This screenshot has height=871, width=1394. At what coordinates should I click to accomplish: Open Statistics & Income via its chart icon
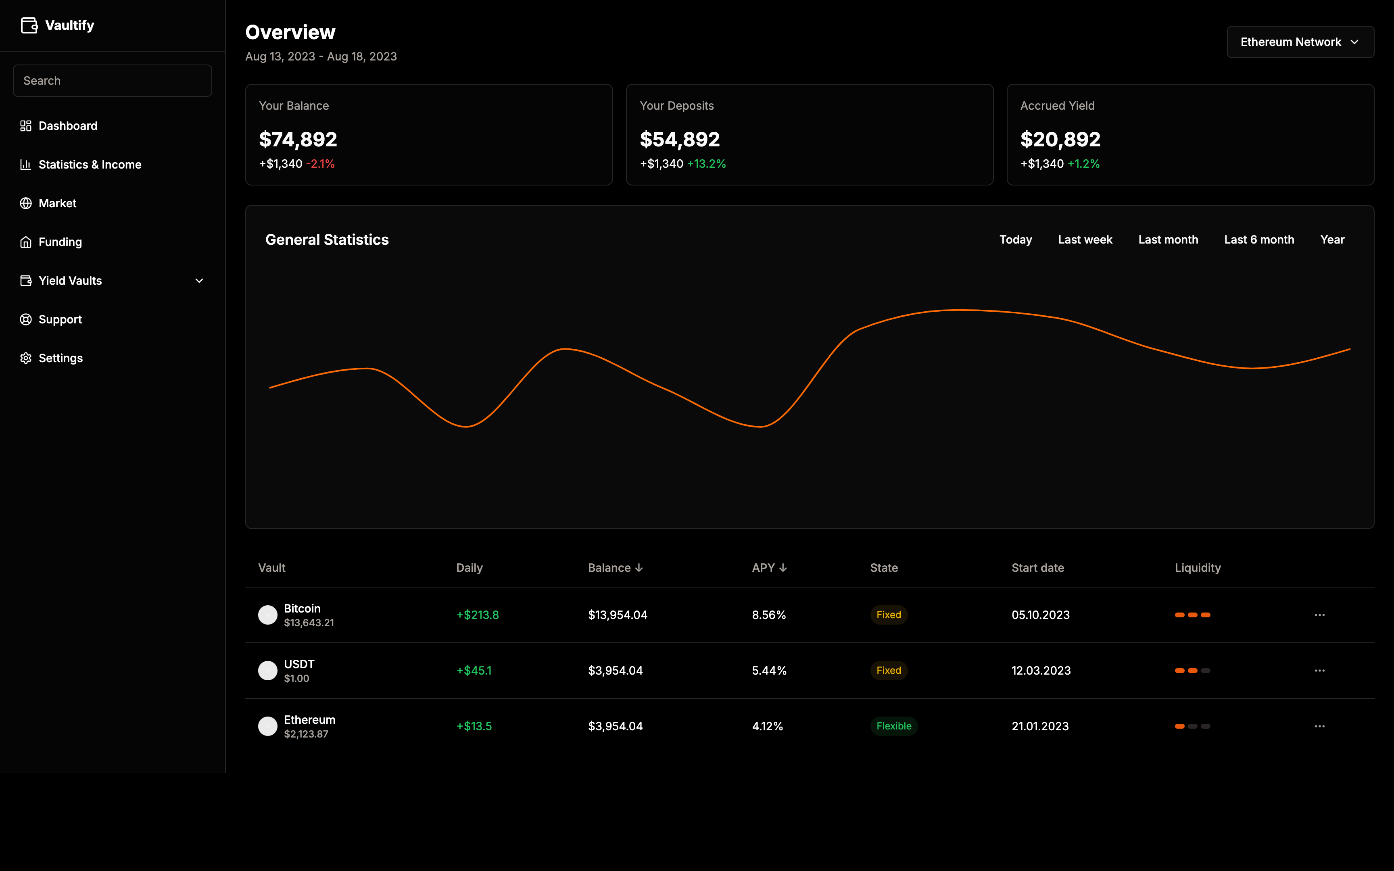coord(26,164)
